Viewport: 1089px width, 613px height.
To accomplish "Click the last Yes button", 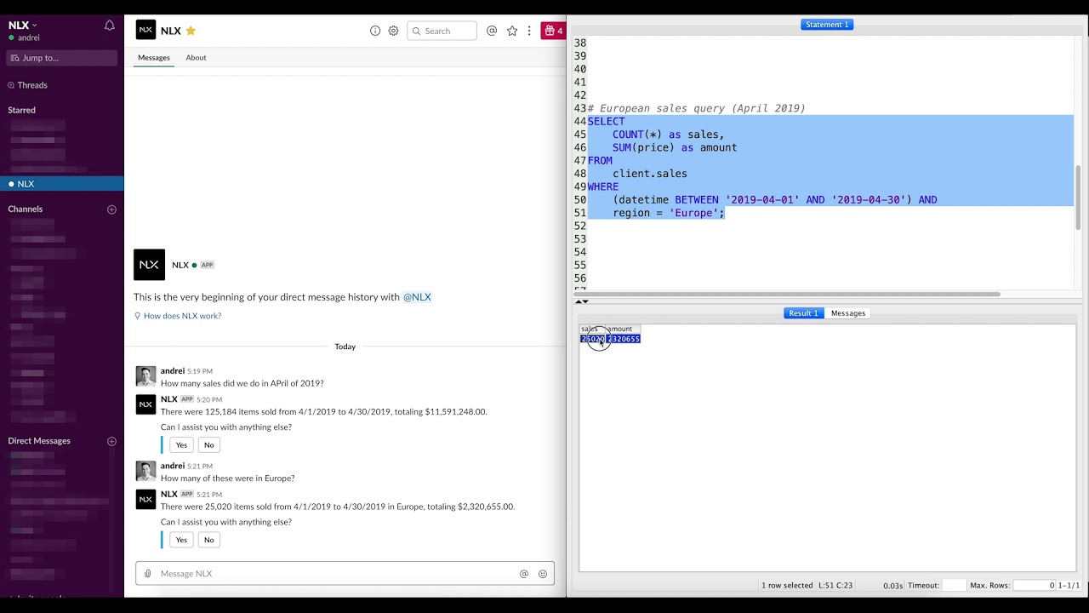I will pyautogui.click(x=181, y=540).
